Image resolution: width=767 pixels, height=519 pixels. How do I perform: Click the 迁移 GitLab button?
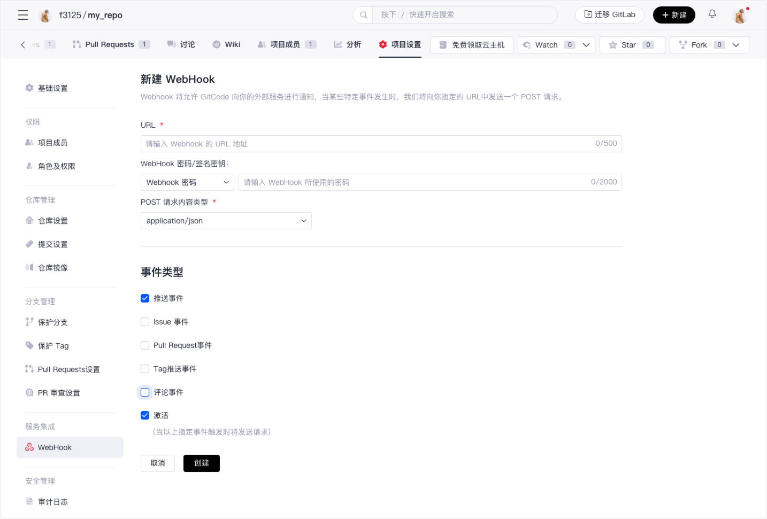(x=609, y=15)
